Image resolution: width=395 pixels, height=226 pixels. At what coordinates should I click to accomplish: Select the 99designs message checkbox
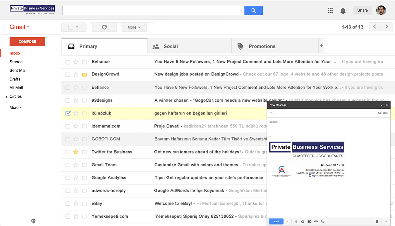pos(68,101)
